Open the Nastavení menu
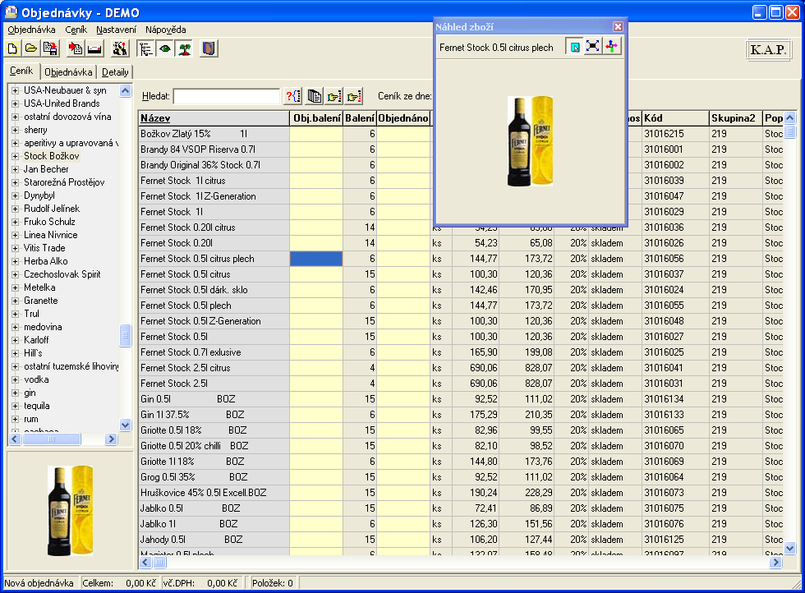Viewport: 805px width, 593px height. (116, 30)
